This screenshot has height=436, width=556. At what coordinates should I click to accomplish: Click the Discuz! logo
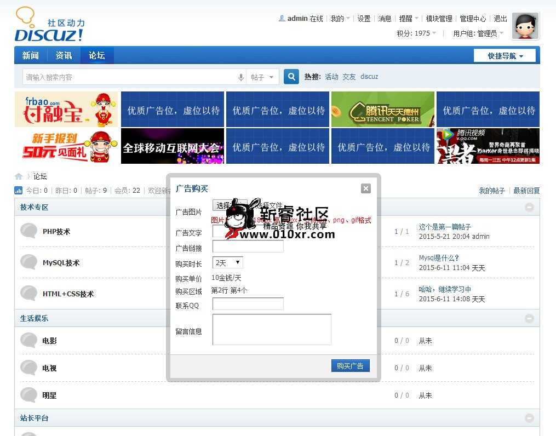49,26
